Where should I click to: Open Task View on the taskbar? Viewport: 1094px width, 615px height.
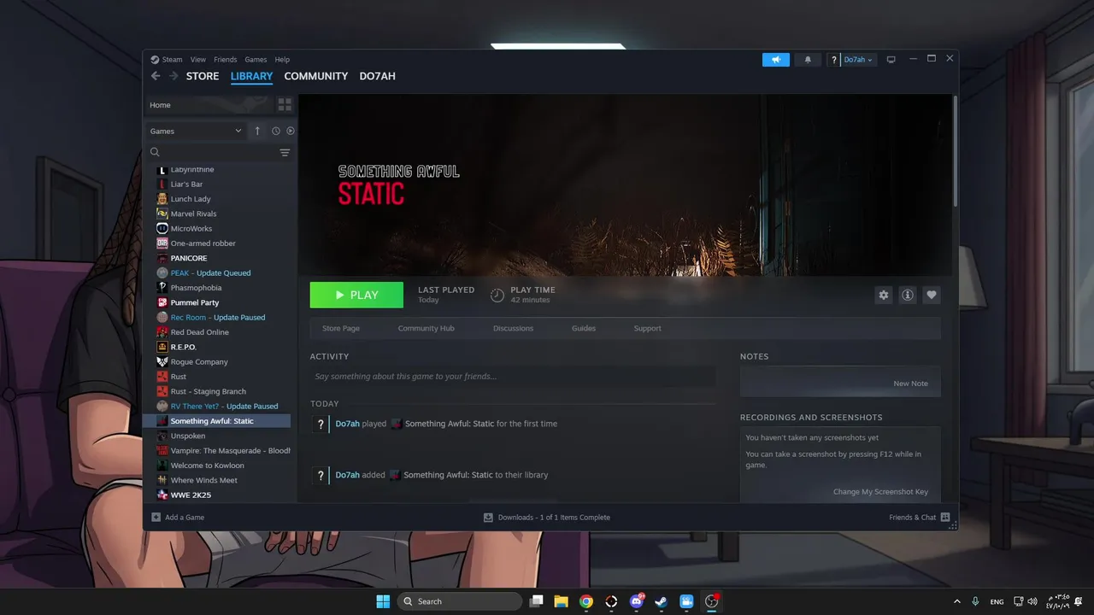(x=536, y=601)
